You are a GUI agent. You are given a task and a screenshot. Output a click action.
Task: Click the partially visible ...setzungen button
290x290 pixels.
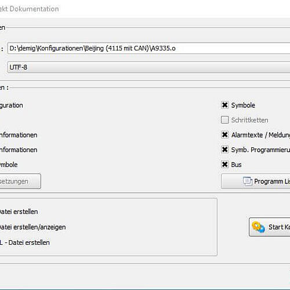20,181
